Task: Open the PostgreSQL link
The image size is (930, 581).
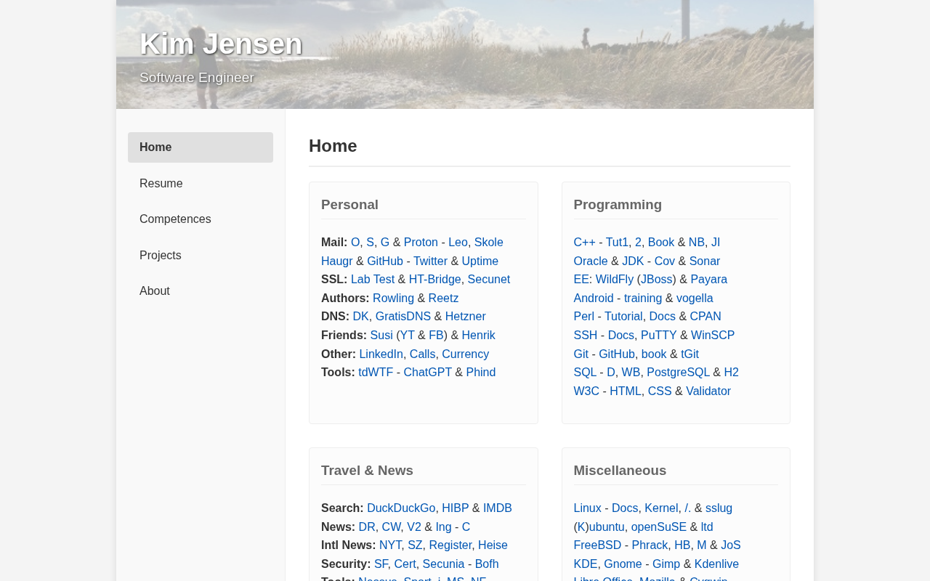Action: pos(678,373)
